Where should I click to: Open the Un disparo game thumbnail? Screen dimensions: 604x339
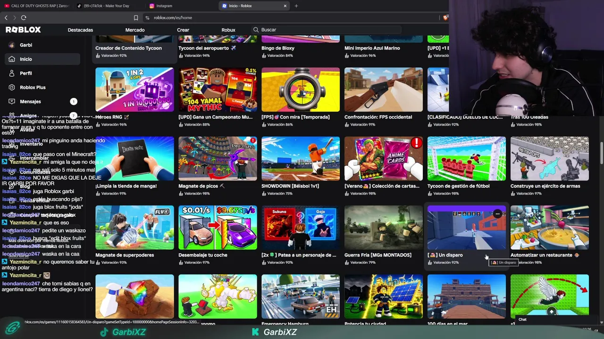tap(467, 227)
